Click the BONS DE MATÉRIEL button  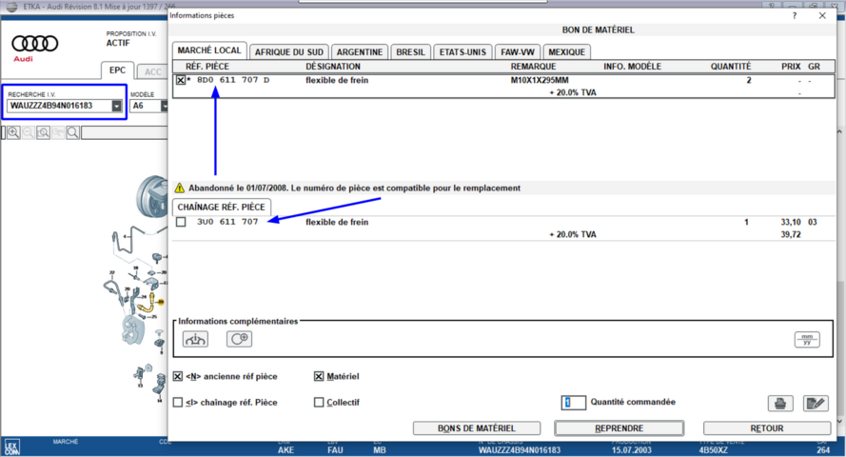coord(477,428)
